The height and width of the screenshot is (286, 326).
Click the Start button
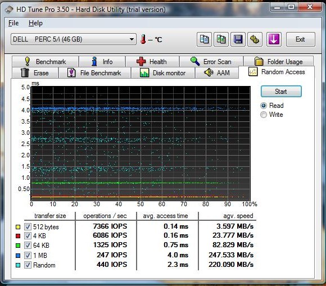281,92
